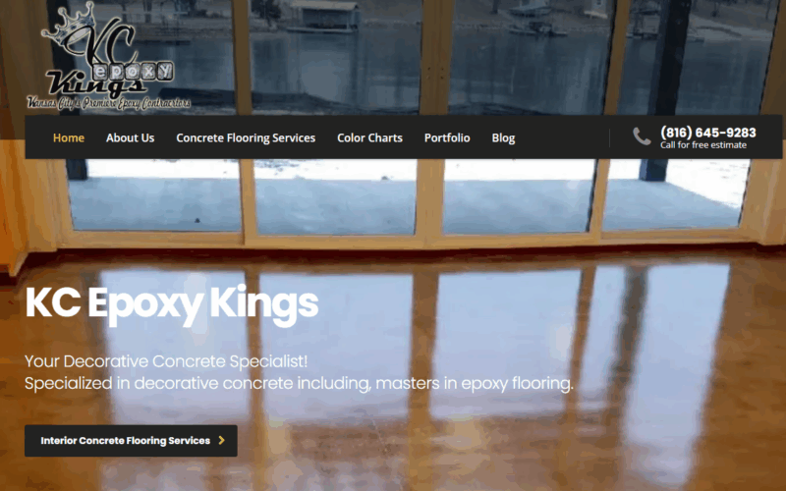The width and height of the screenshot is (786, 491).
Task: Click the yellow chevron arrow on the button
Action: click(222, 440)
